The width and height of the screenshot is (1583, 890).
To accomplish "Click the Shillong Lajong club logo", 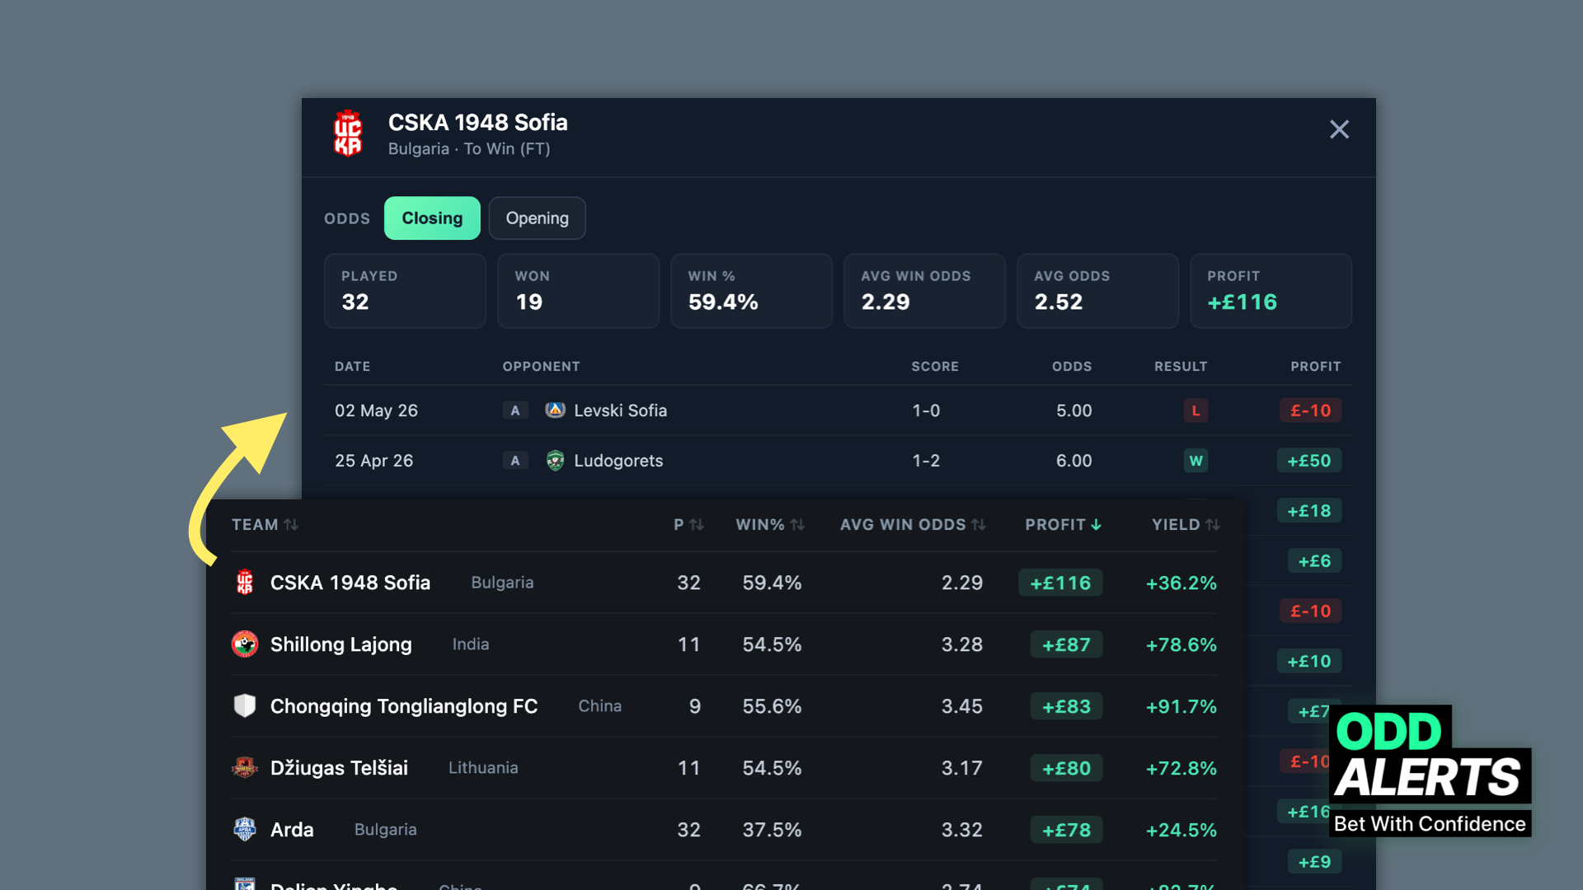I will click(245, 644).
